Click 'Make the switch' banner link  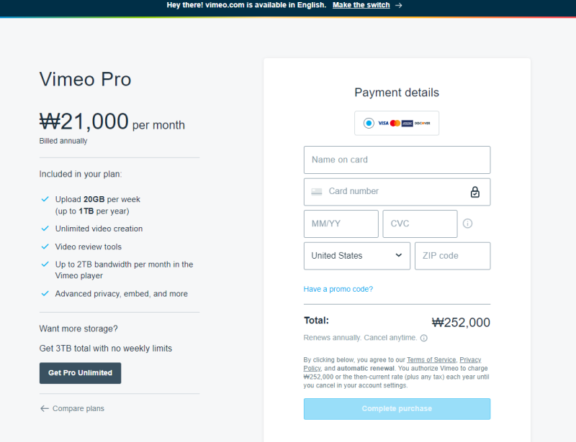tap(361, 5)
